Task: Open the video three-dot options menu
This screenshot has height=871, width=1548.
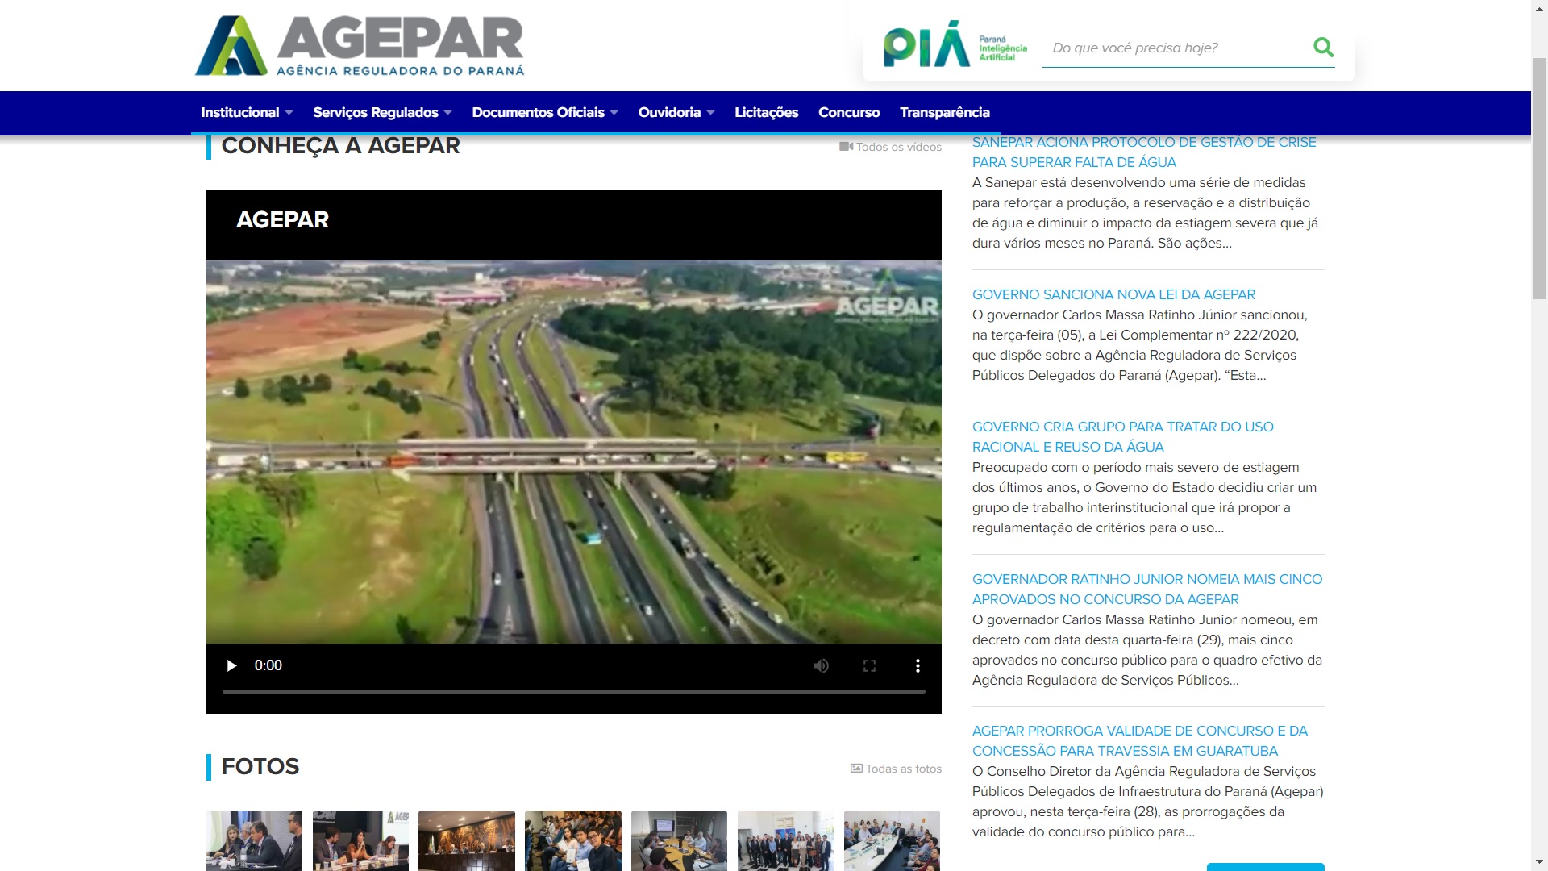Action: [918, 665]
